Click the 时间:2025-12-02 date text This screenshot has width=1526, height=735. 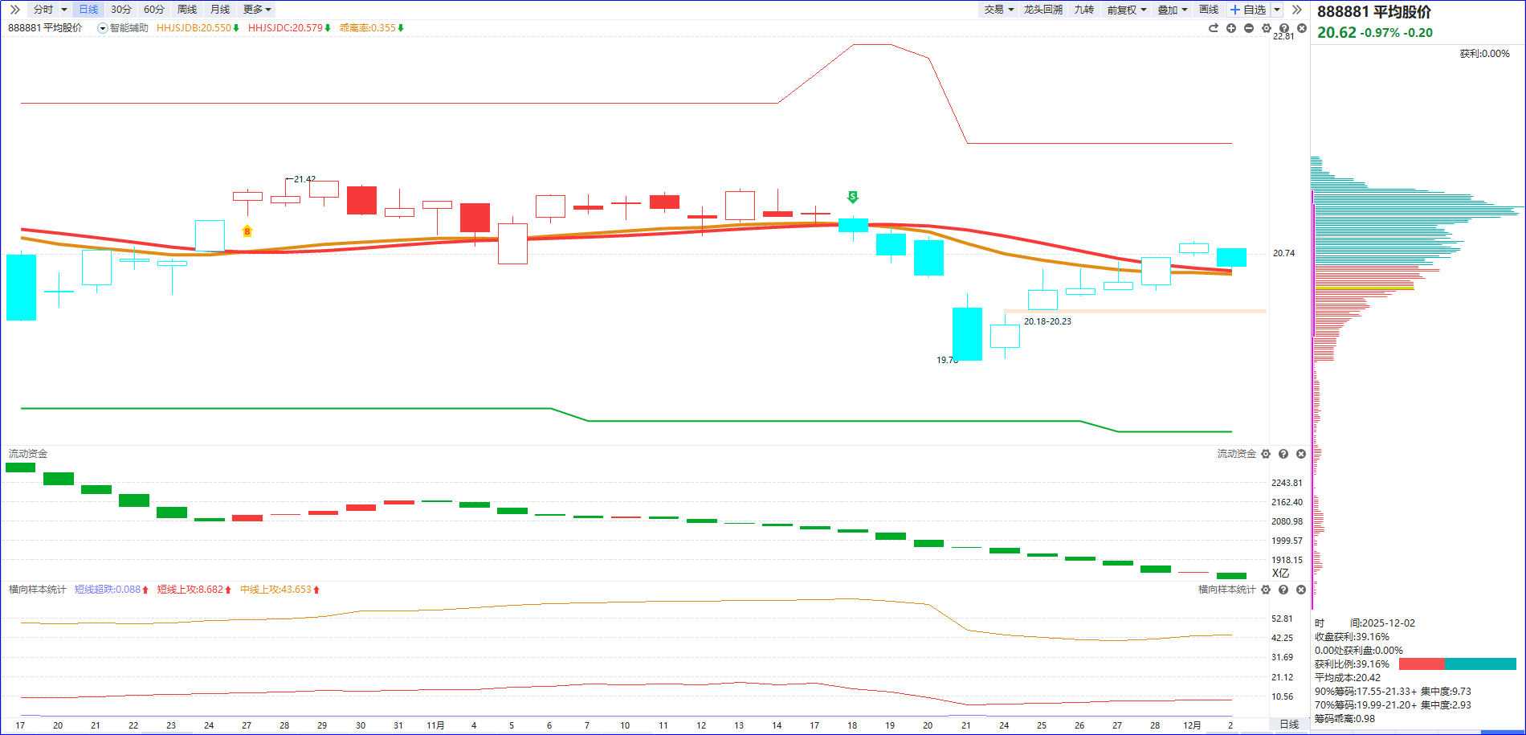pyautogui.click(x=1365, y=623)
